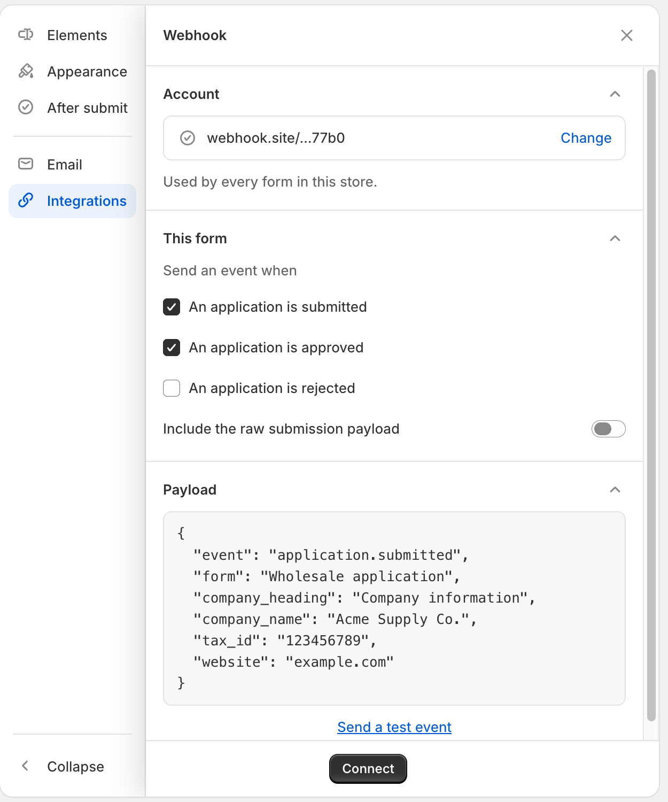Collapse the Account section

pyautogui.click(x=615, y=94)
